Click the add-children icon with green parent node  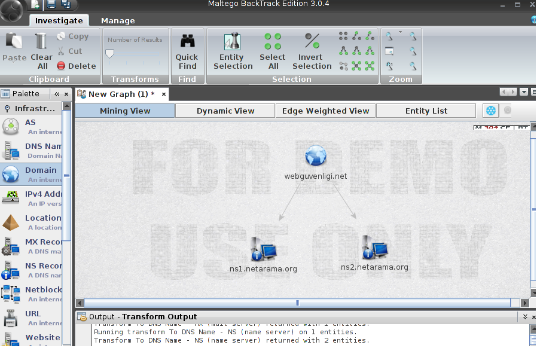(370, 51)
